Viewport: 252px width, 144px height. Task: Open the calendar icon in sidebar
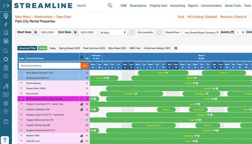pos(6,41)
